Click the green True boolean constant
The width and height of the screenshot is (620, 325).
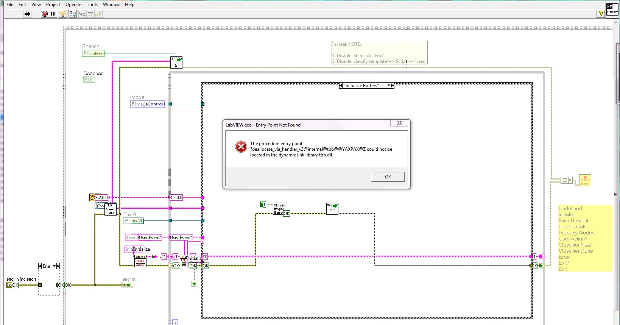click(263, 205)
